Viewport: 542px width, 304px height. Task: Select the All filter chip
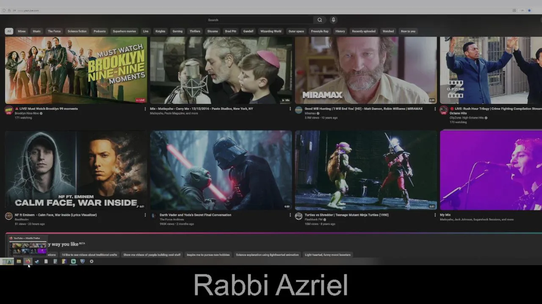click(9, 31)
